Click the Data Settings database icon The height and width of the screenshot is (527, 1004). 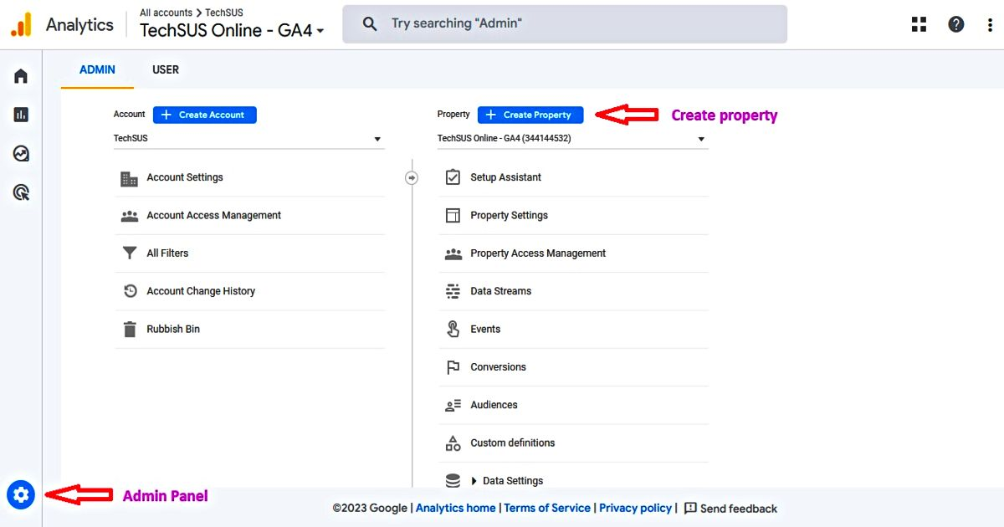(x=453, y=481)
